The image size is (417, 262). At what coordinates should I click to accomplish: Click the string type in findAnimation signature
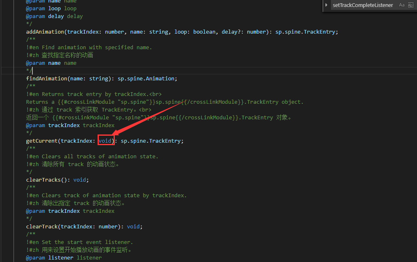click(98, 78)
